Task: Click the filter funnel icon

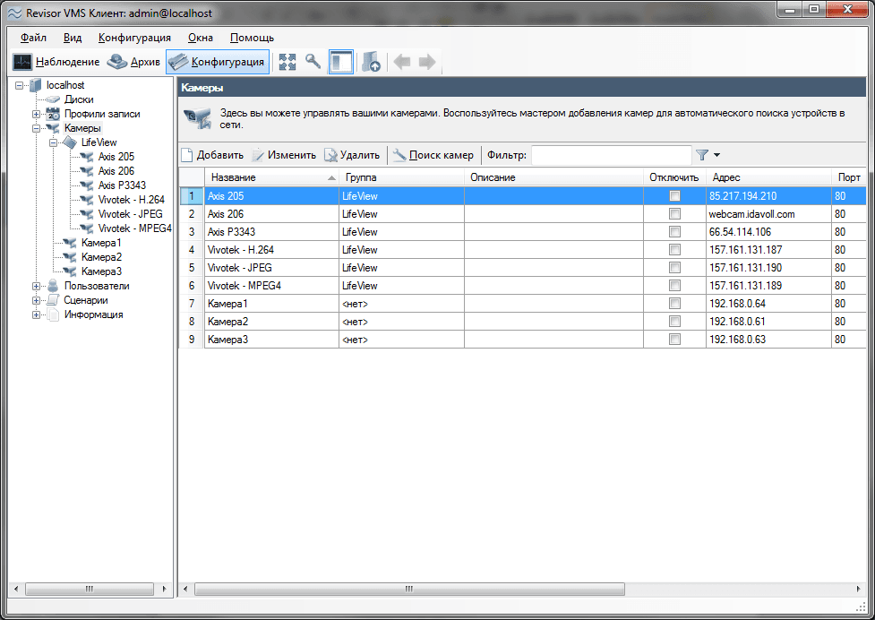Action: 702,155
